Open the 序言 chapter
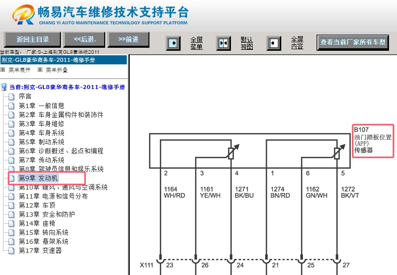This screenshot has height=275, width=397. (25, 97)
